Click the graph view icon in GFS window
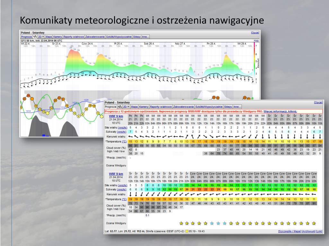 click(35, 37)
